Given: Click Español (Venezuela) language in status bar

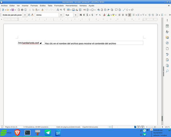Looking at the screenshot, I should [x=90, y=127].
